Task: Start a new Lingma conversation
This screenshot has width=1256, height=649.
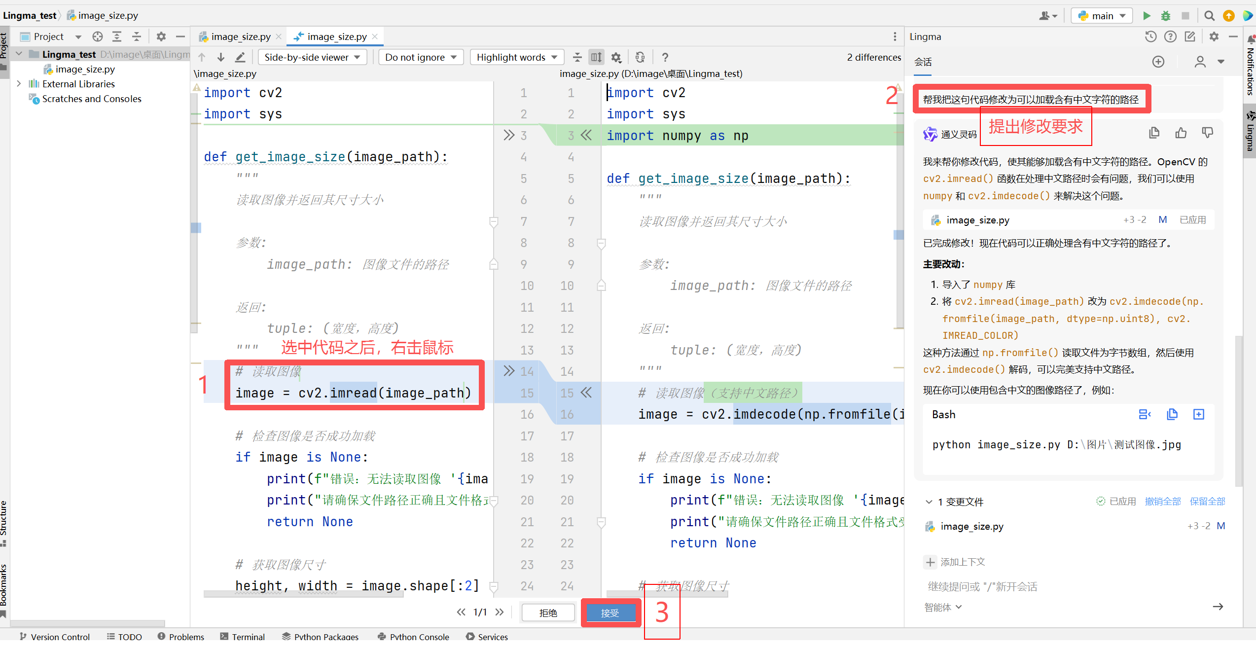Action: point(1158,62)
